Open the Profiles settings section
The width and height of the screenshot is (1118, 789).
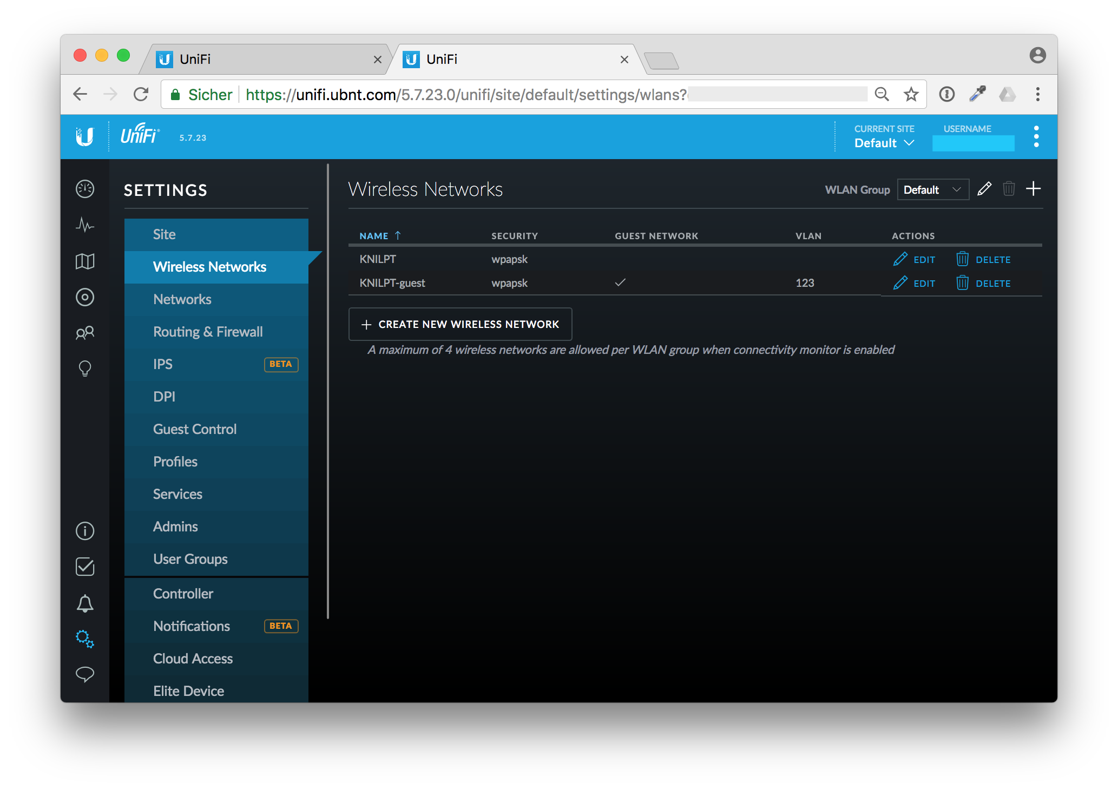coord(216,462)
